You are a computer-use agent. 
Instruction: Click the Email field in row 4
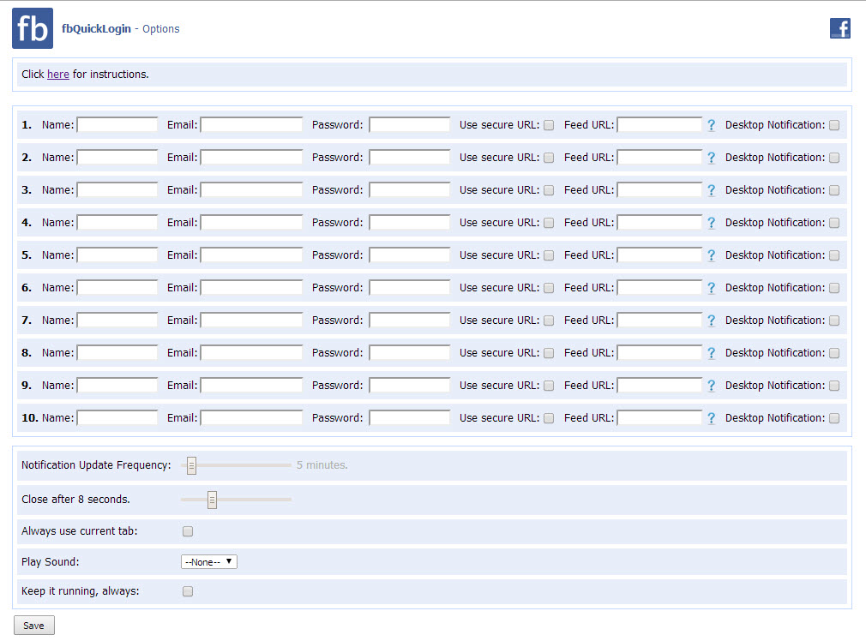tap(251, 223)
